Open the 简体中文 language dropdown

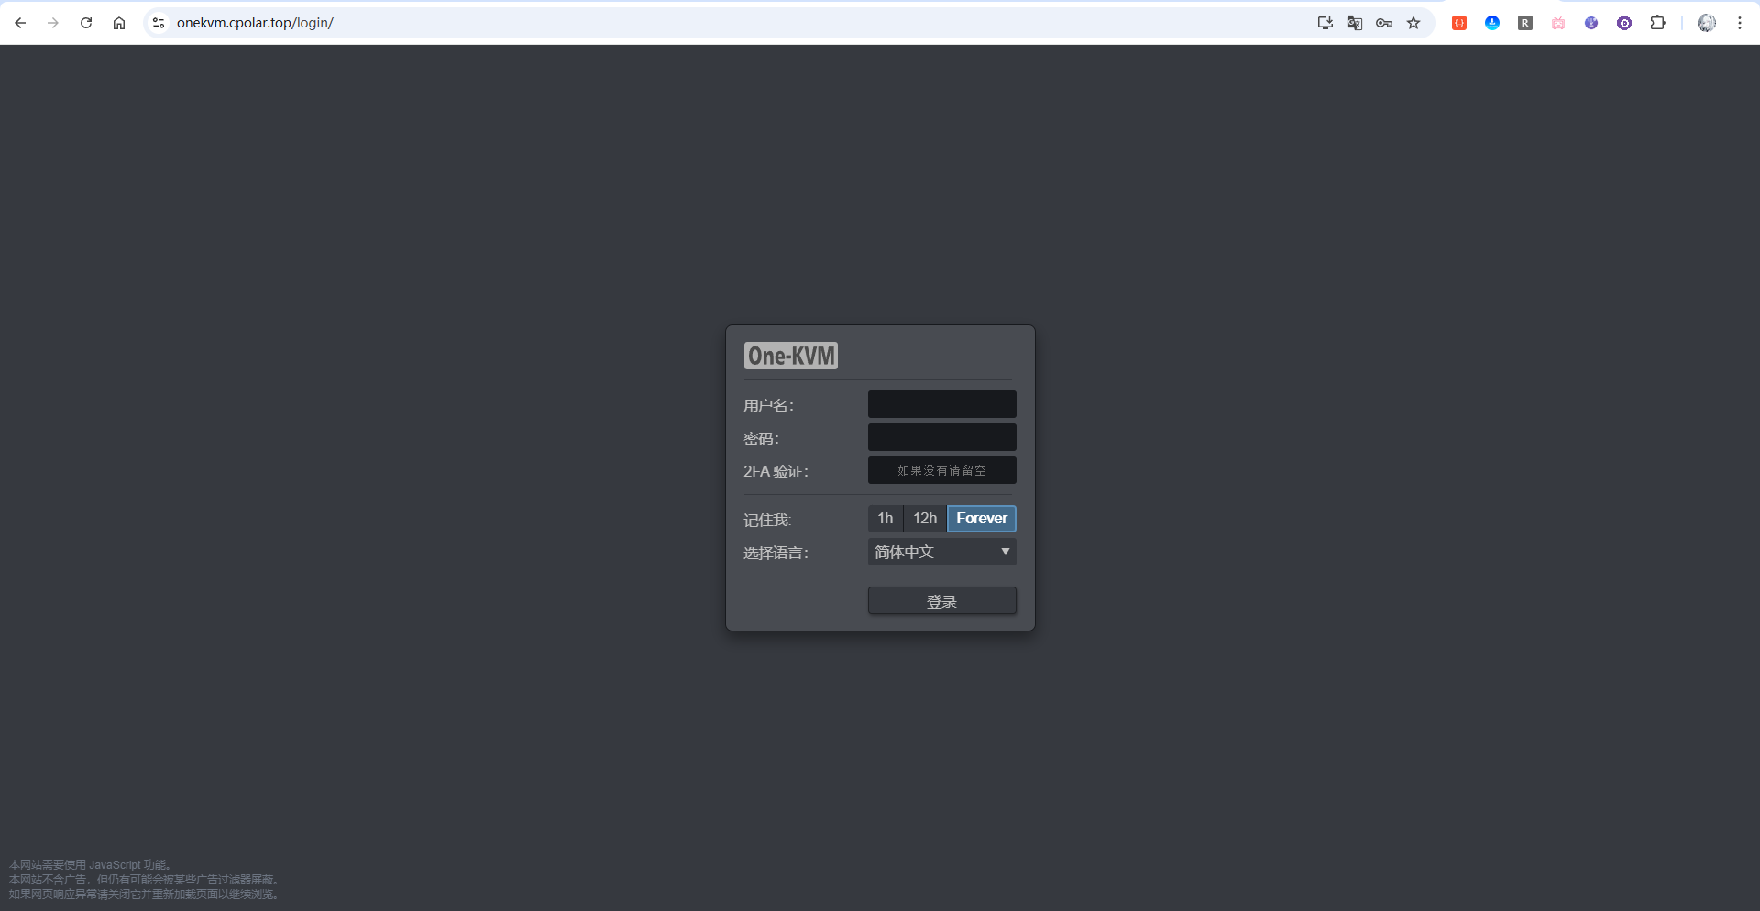(x=940, y=552)
